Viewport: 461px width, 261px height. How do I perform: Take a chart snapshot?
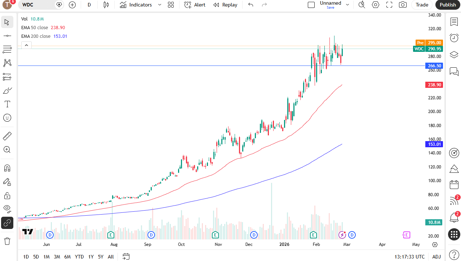coord(403,5)
